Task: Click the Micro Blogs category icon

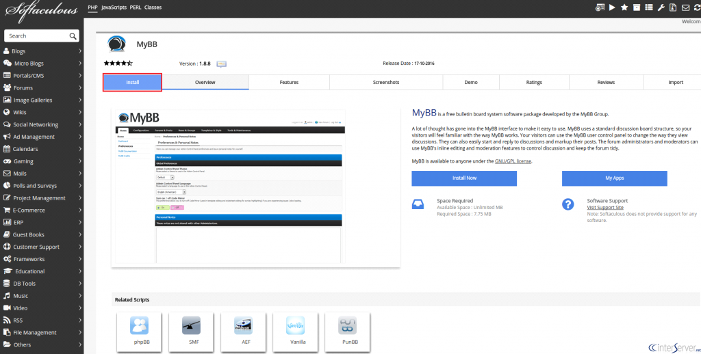Action: (7, 64)
